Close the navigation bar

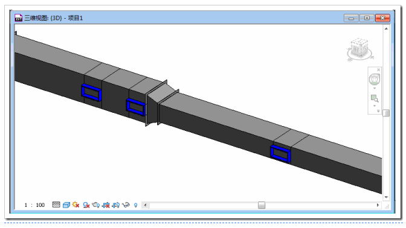click(x=378, y=70)
